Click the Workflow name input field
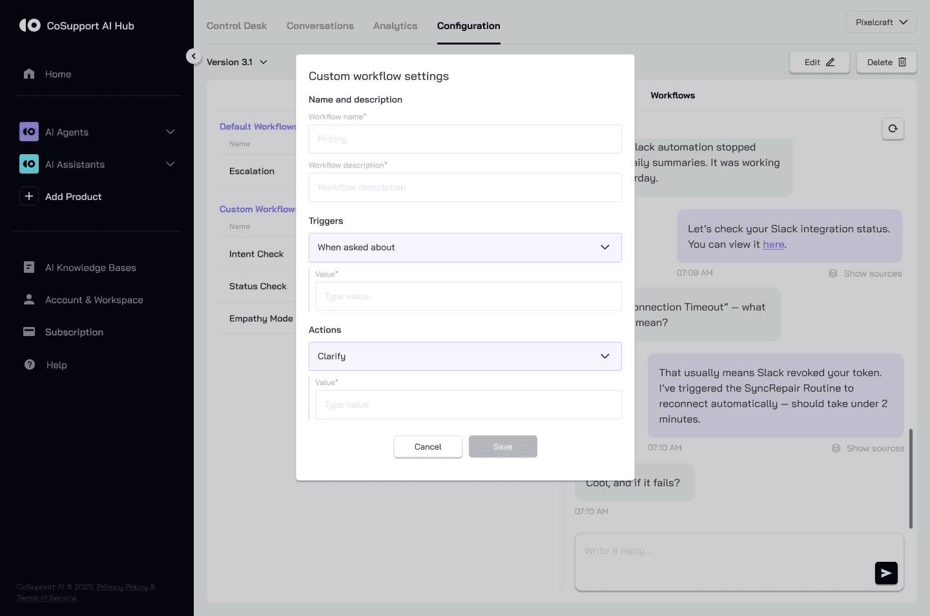 coord(465,139)
